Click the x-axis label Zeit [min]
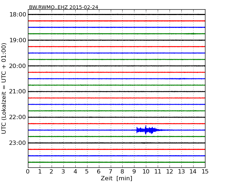The width and height of the screenshot is (233, 186). point(116,178)
